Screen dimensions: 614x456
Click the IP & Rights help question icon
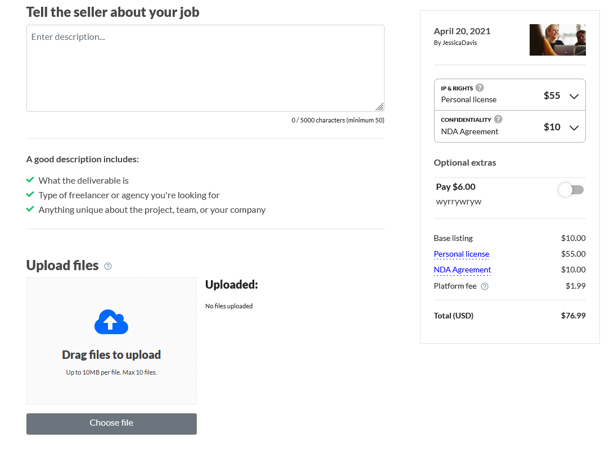click(479, 88)
